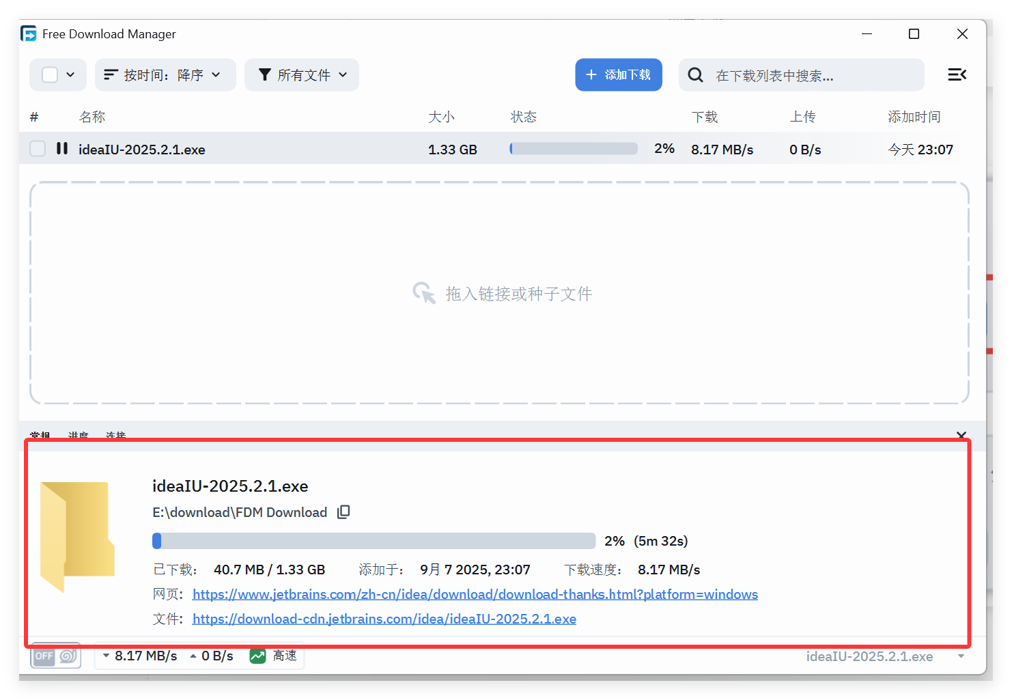
Task: Sort by the 大小 column header
Action: (x=441, y=117)
